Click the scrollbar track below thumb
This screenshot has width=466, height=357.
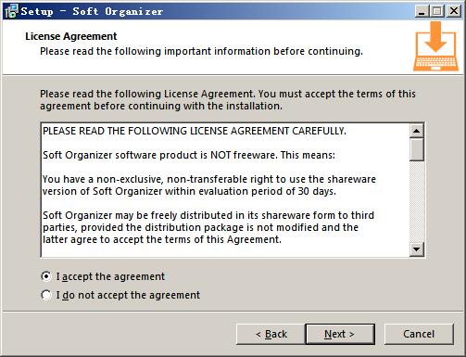pos(417,201)
